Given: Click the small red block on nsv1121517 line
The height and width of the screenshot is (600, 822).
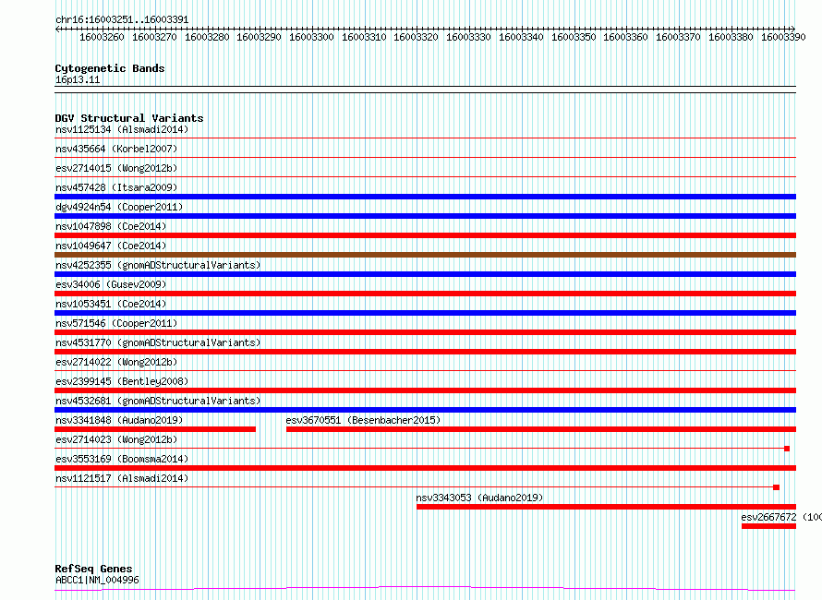Looking at the screenshot, I should tap(777, 487).
